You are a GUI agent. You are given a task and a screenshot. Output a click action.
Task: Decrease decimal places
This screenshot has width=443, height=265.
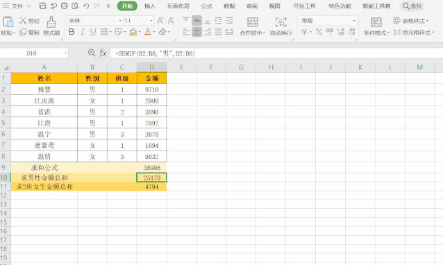[351, 32]
